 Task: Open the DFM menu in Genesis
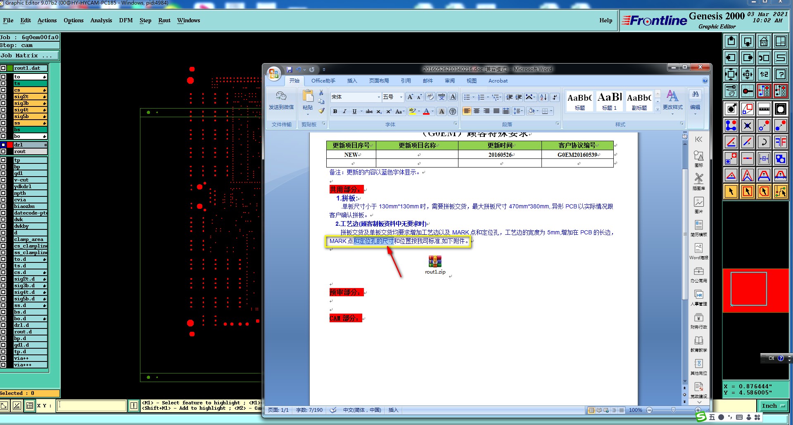coord(126,20)
